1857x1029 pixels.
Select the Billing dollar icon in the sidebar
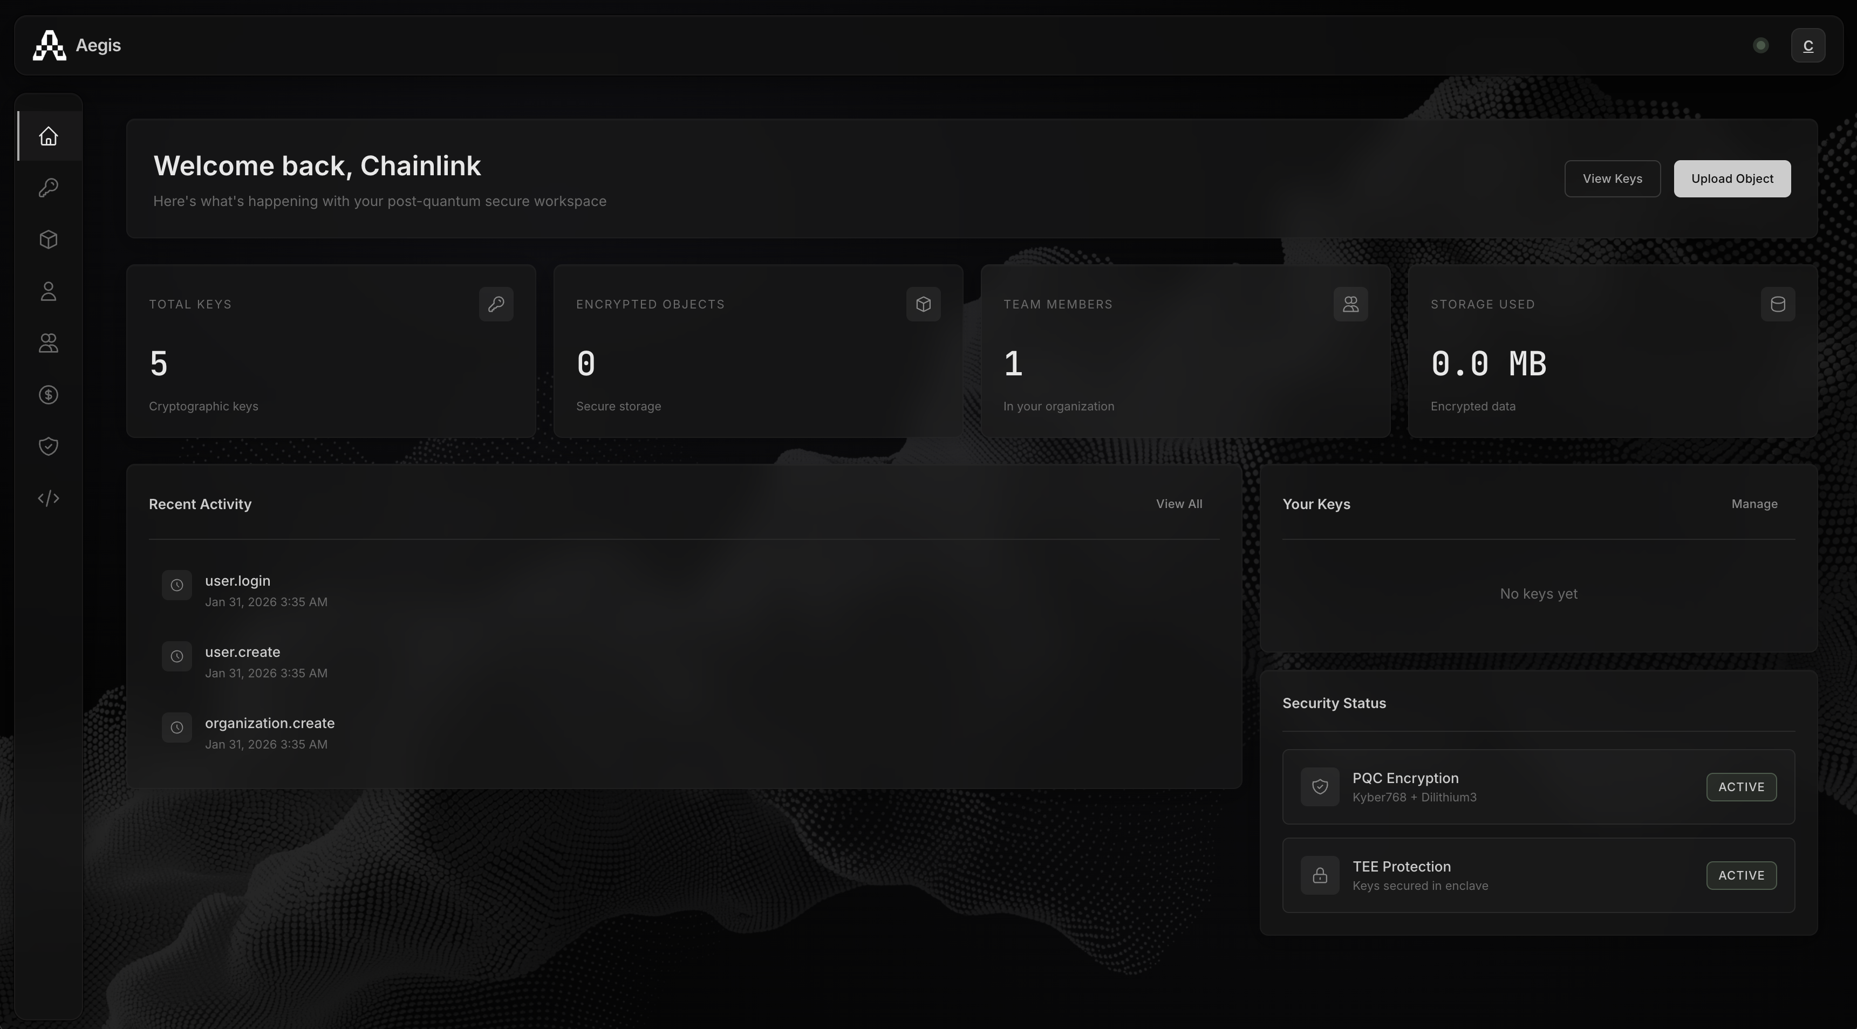pyautogui.click(x=47, y=394)
